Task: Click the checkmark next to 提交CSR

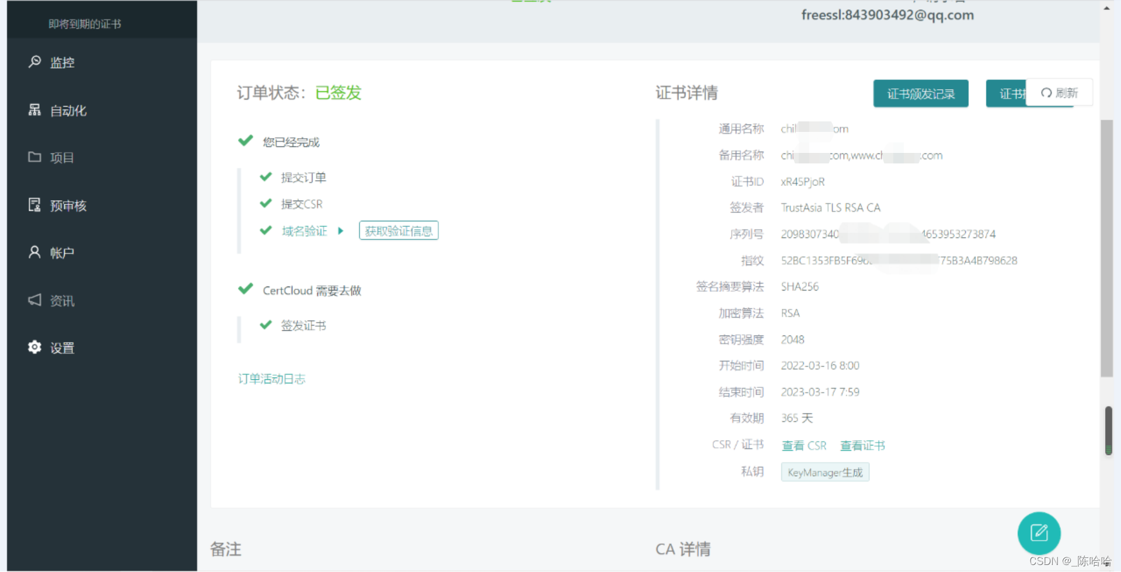Action: (266, 203)
